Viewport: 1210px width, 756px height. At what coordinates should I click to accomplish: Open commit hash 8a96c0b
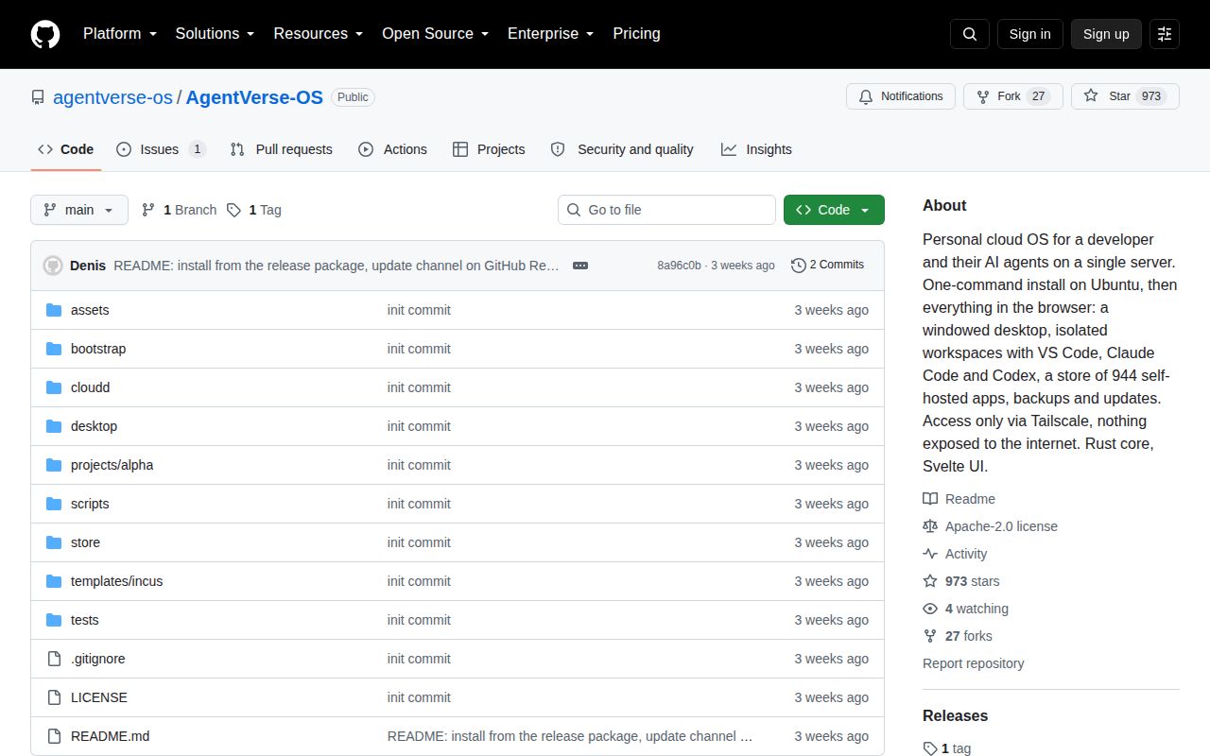pyautogui.click(x=680, y=266)
